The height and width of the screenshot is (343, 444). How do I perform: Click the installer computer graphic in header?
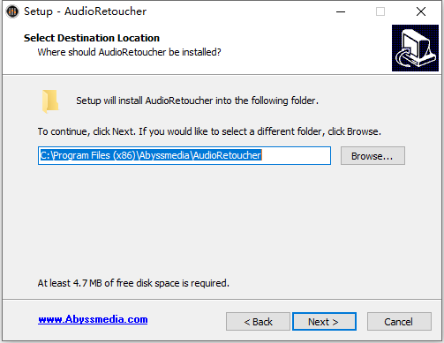415,48
